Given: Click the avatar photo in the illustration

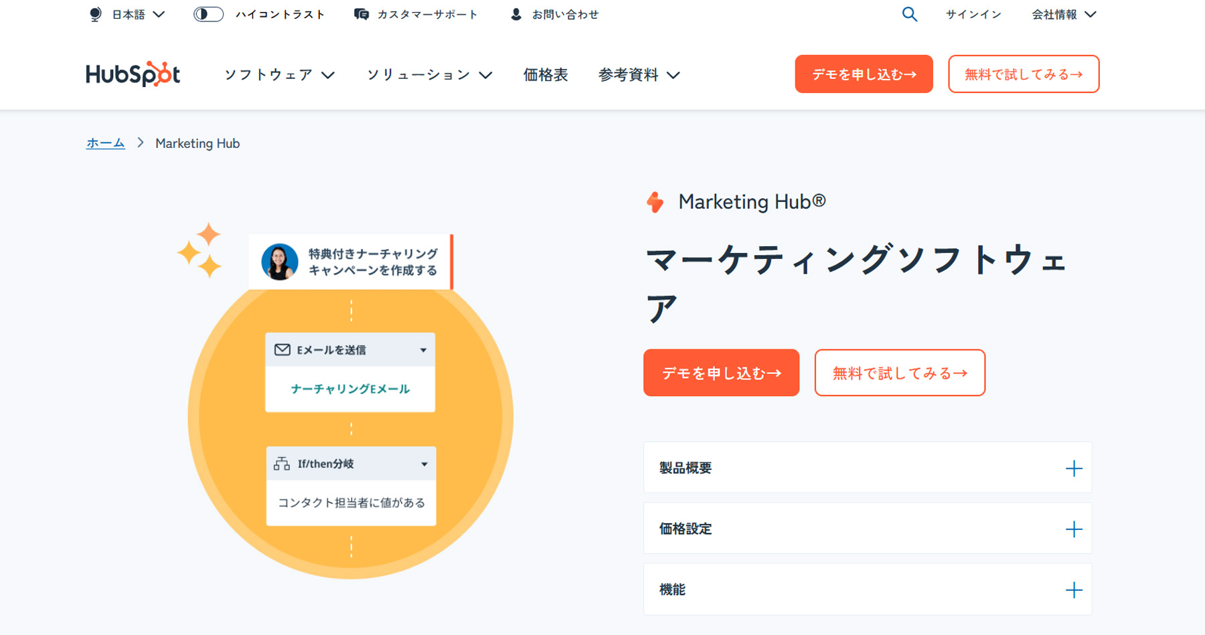Looking at the screenshot, I should coord(280,262).
